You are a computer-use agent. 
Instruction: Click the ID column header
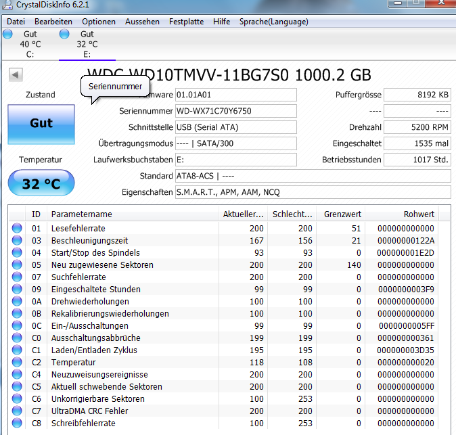click(36, 214)
